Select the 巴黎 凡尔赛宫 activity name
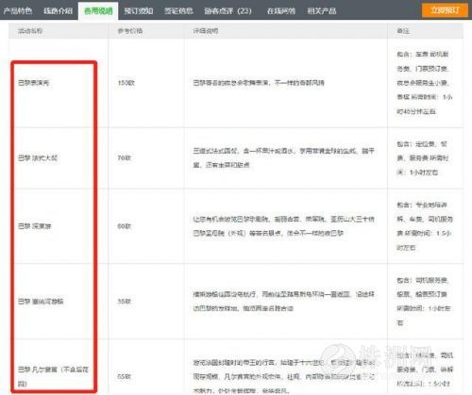Viewport: 472px width, 395px height. (x=53, y=376)
